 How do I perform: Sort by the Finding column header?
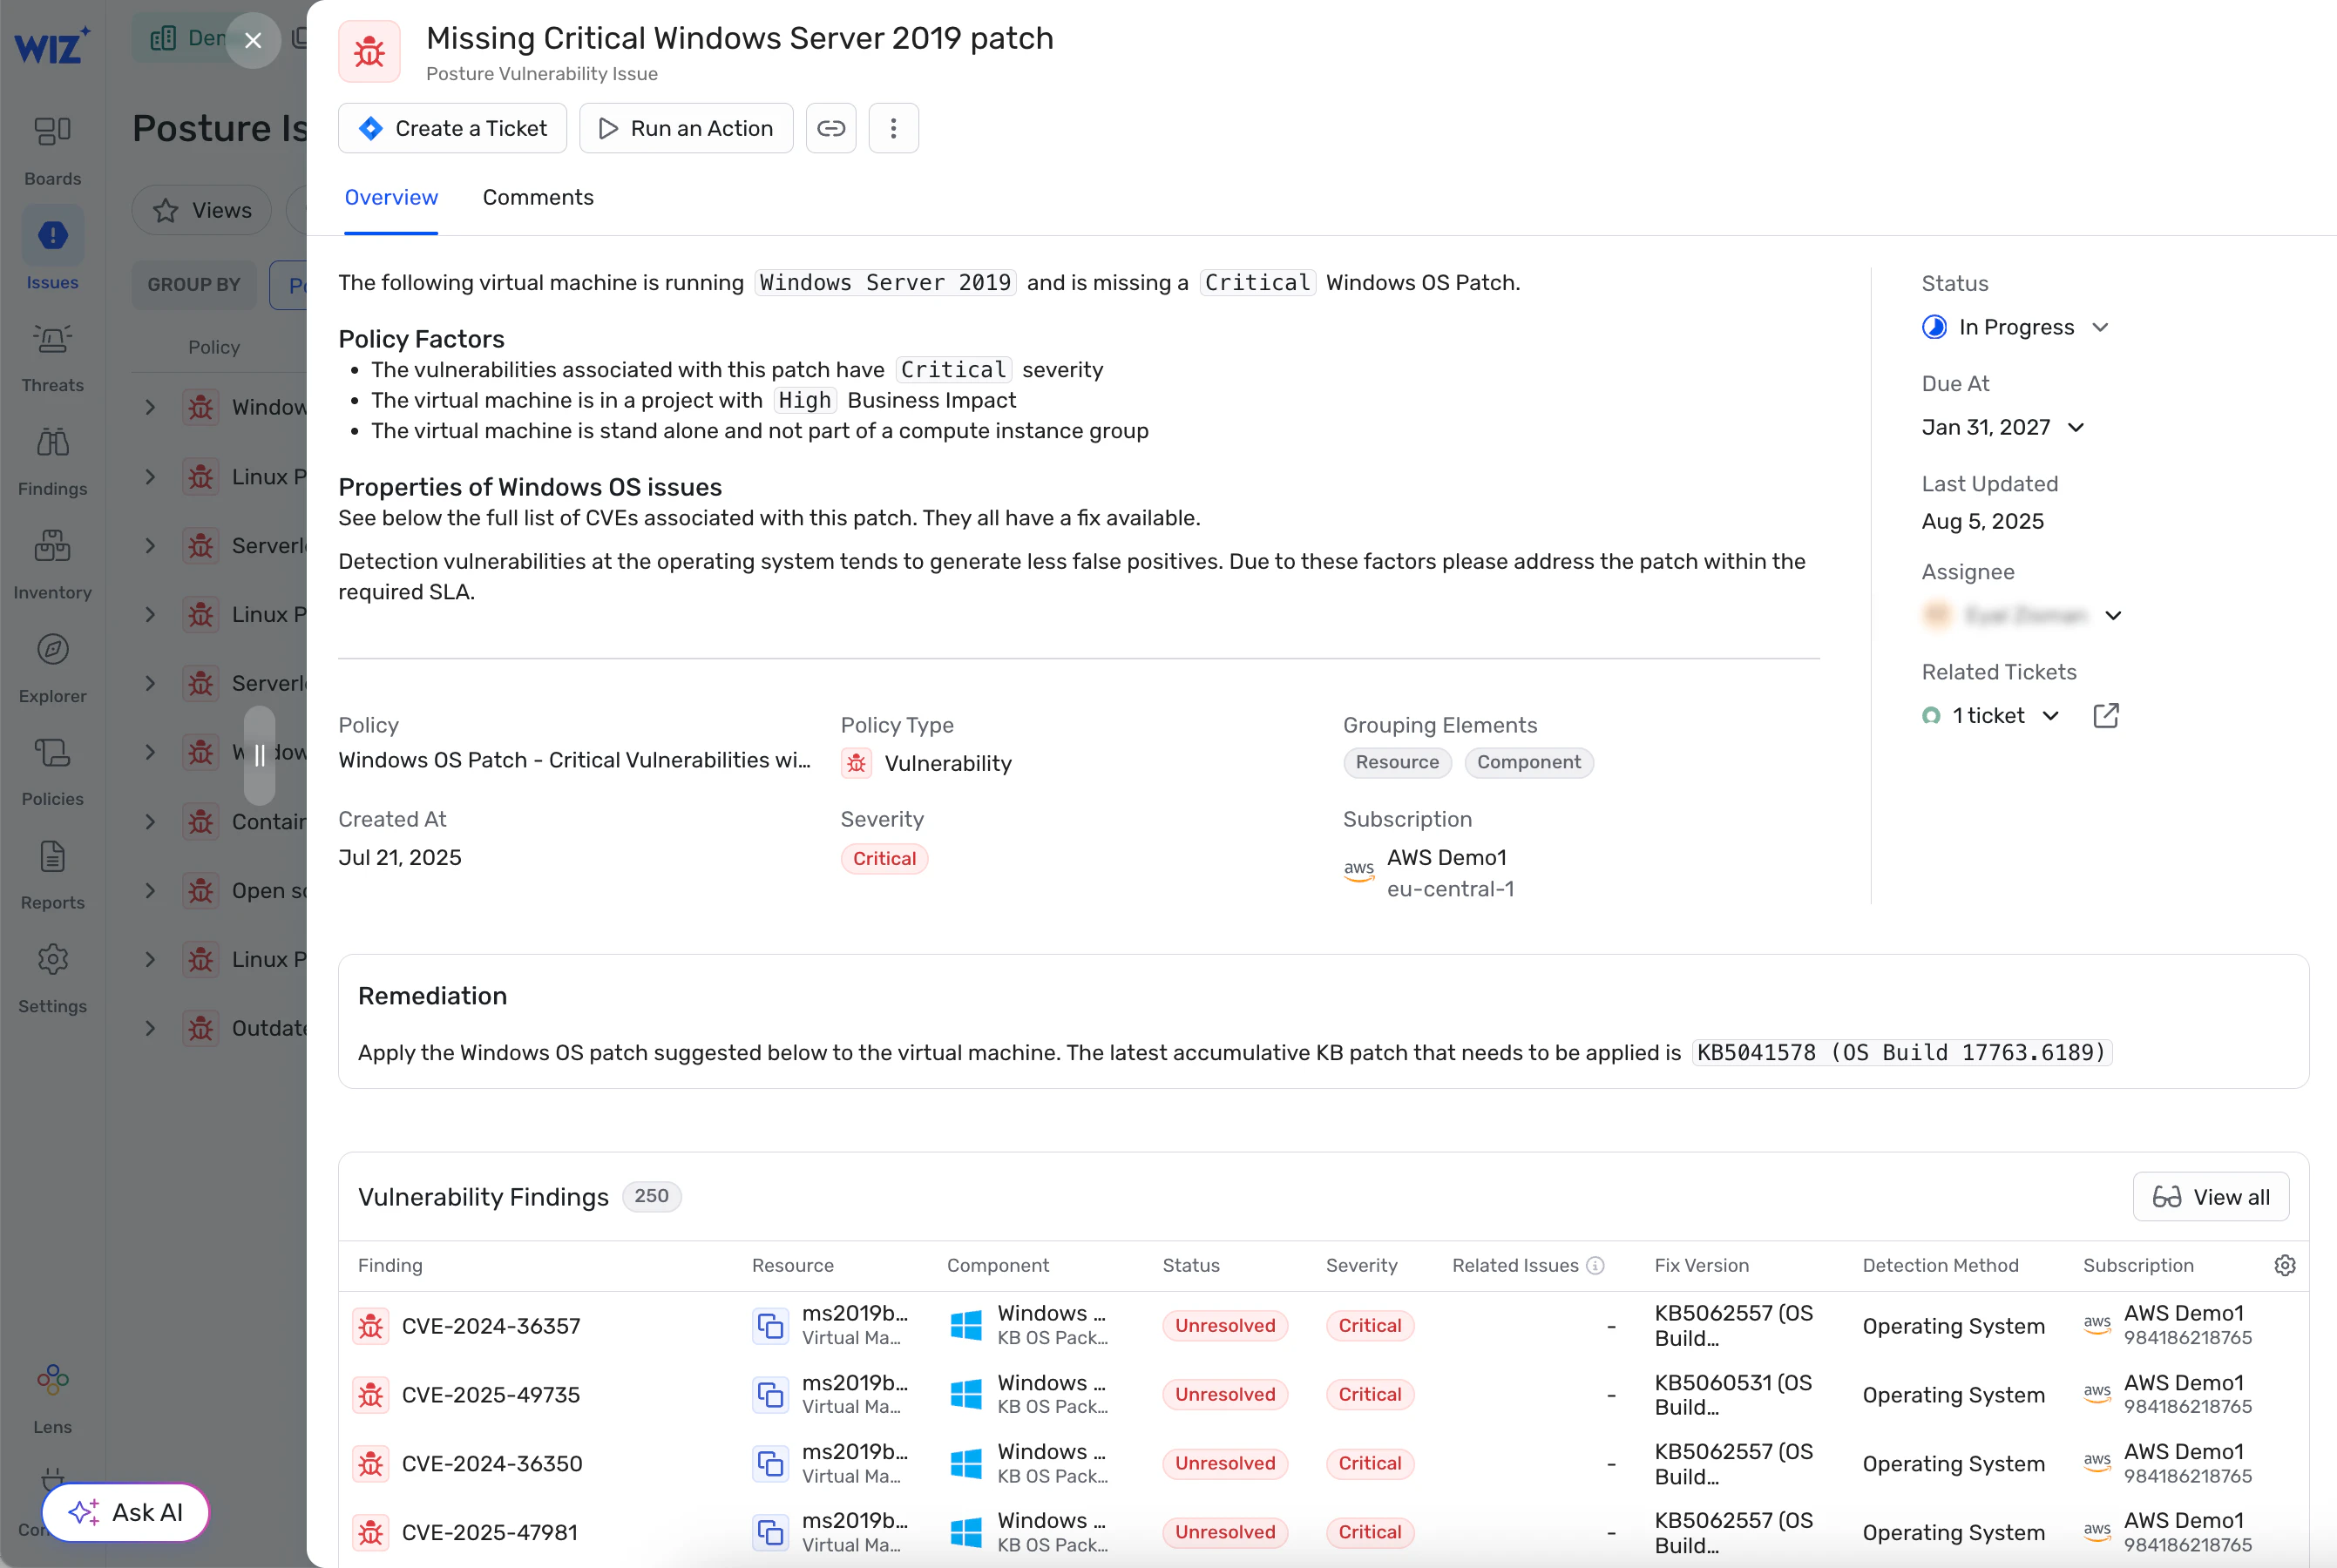(390, 1265)
